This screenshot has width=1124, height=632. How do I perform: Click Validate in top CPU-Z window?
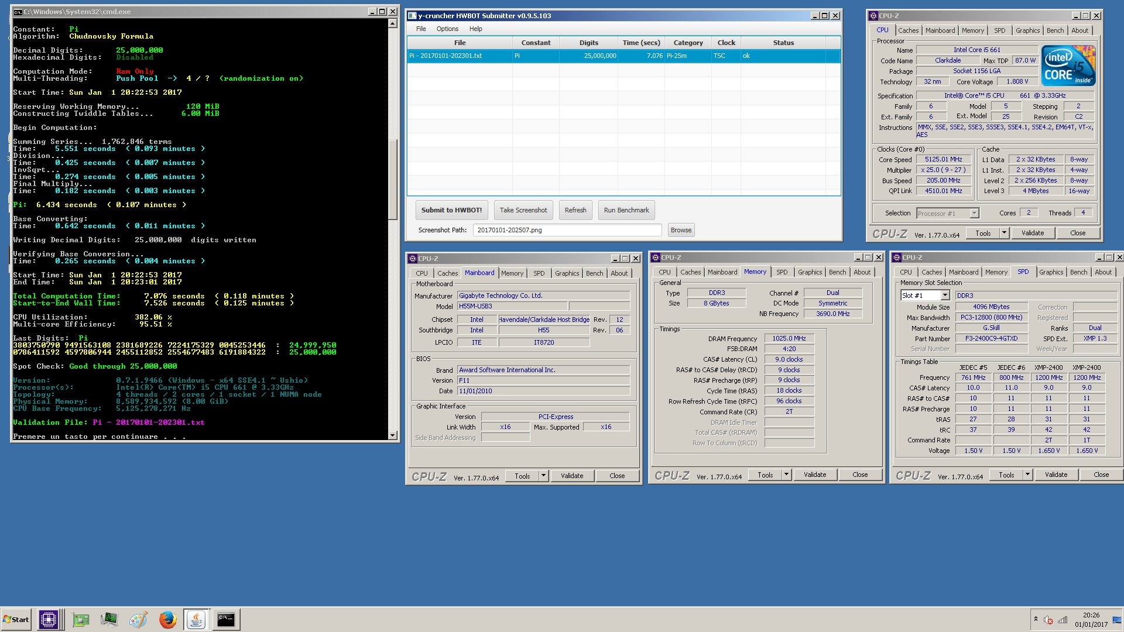(1033, 233)
